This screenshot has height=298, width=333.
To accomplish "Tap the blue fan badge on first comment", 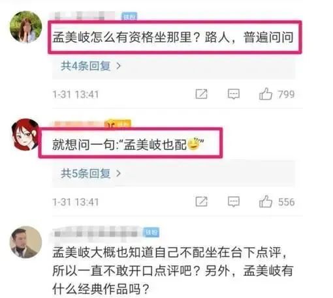I will point(129,16).
